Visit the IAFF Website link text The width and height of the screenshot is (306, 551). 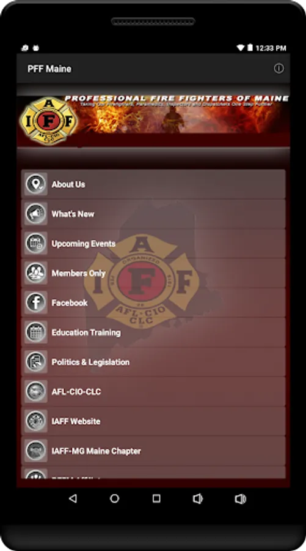76,421
